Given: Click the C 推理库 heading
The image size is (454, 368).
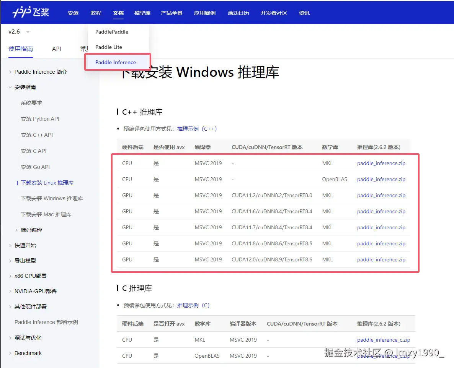Looking at the screenshot, I should coord(137,288).
